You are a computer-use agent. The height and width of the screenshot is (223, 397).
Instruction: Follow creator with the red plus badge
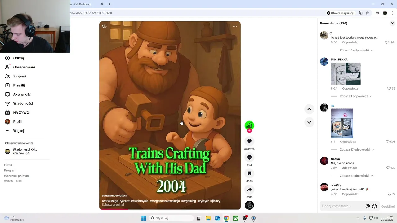coord(249,131)
